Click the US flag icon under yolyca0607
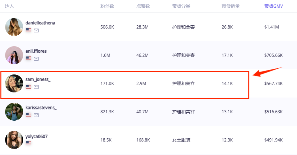This screenshot has width=297, height=155. coord(28,143)
